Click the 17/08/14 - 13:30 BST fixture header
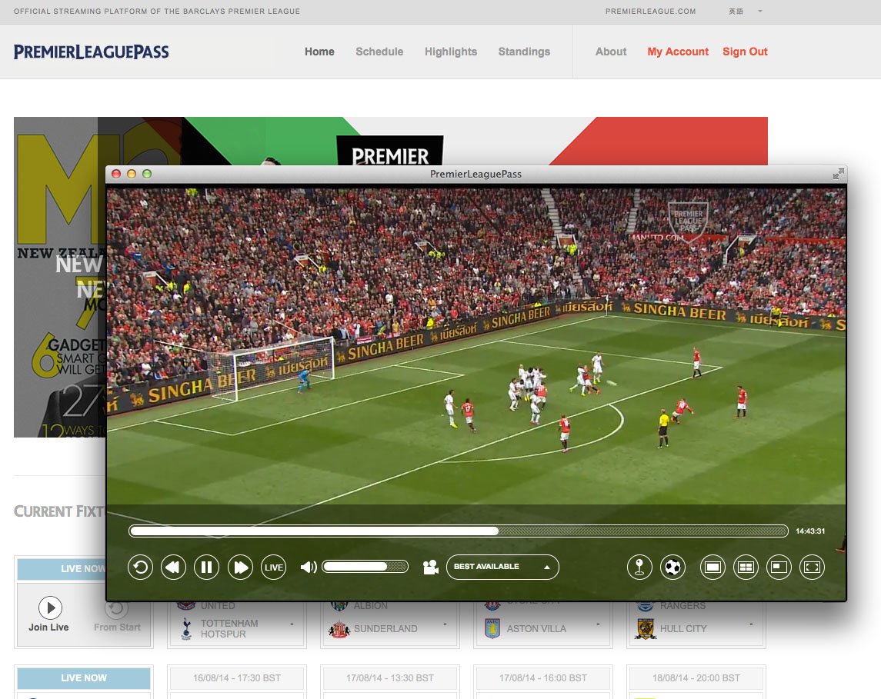 (x=390, y=678)
